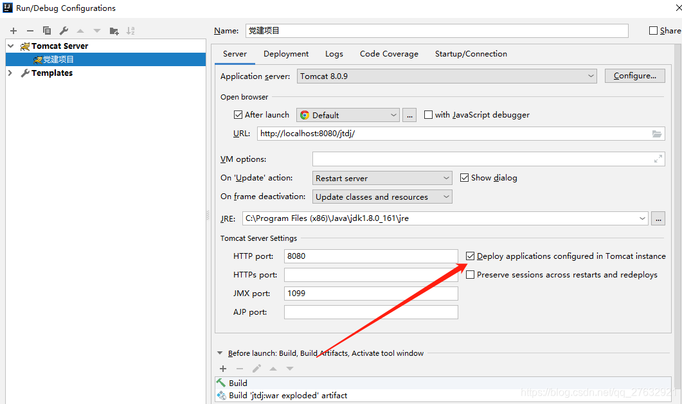This screenshot has width=682, height=404.
Task: Edit selected Before launch task with pencil icon
Action: (256, 368)
